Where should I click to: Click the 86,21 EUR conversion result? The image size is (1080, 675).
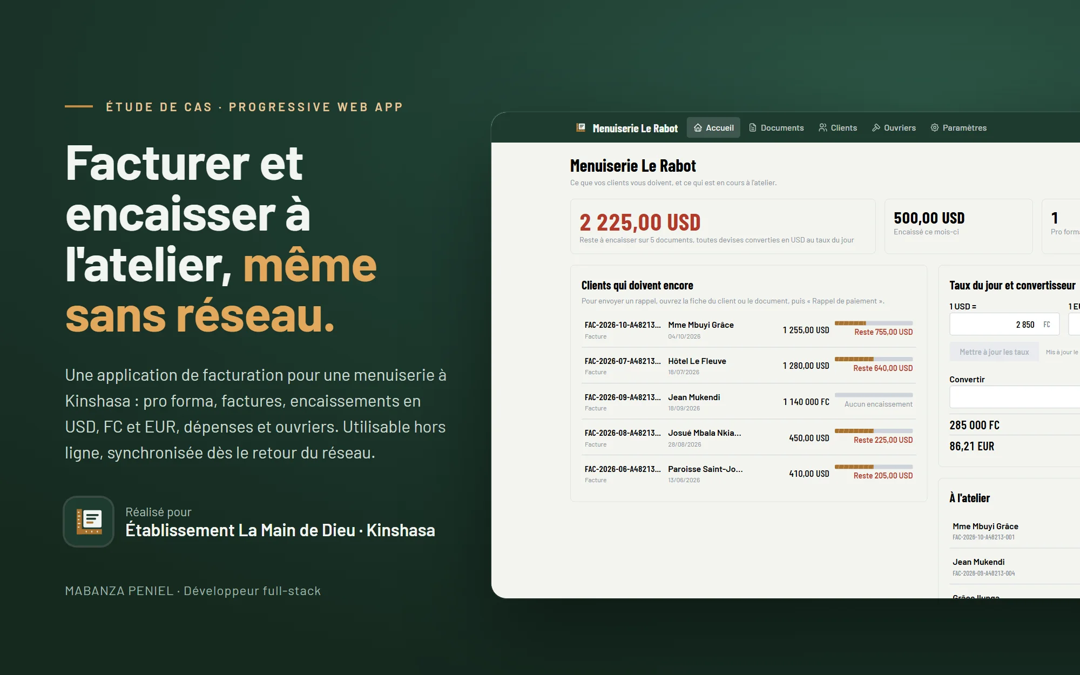972,447
